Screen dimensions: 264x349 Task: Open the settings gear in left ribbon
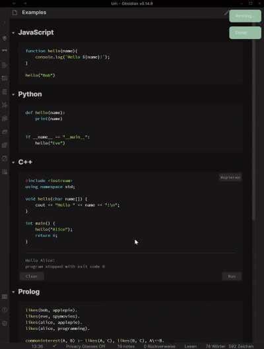coord(5,323)
